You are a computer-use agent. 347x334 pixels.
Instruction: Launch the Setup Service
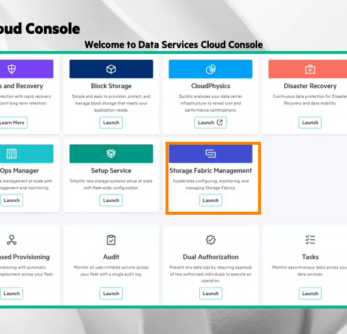[x=111, y=201]
